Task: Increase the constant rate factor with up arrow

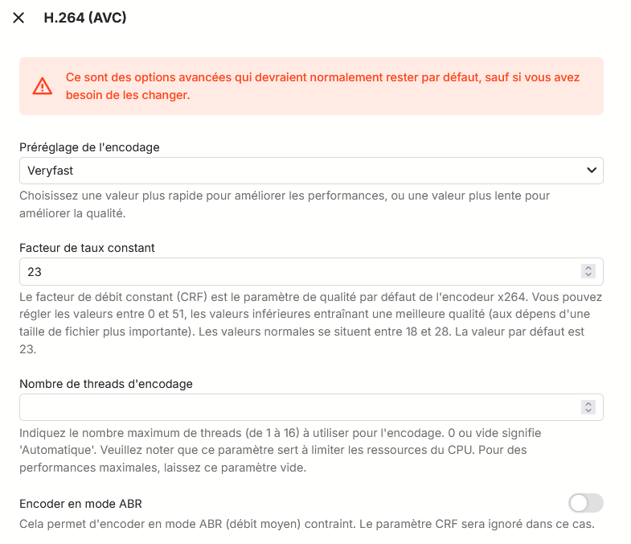Action: [588, 268]
